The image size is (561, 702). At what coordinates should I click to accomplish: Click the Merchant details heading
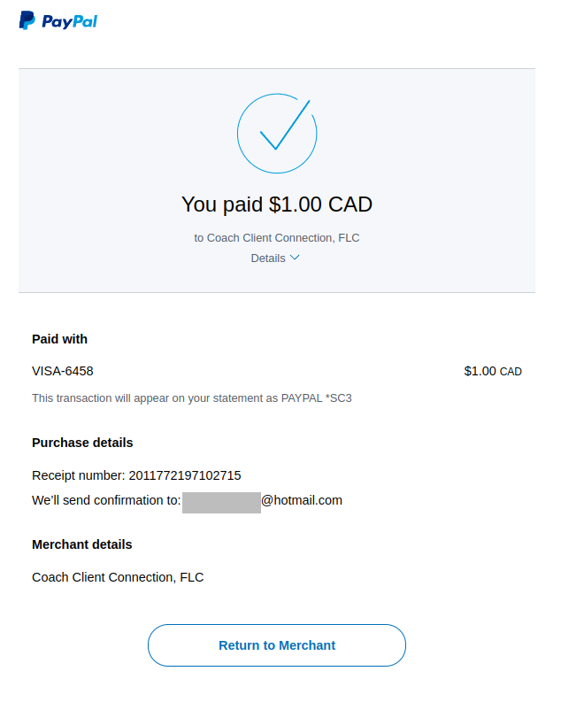(x=82, y=544)
